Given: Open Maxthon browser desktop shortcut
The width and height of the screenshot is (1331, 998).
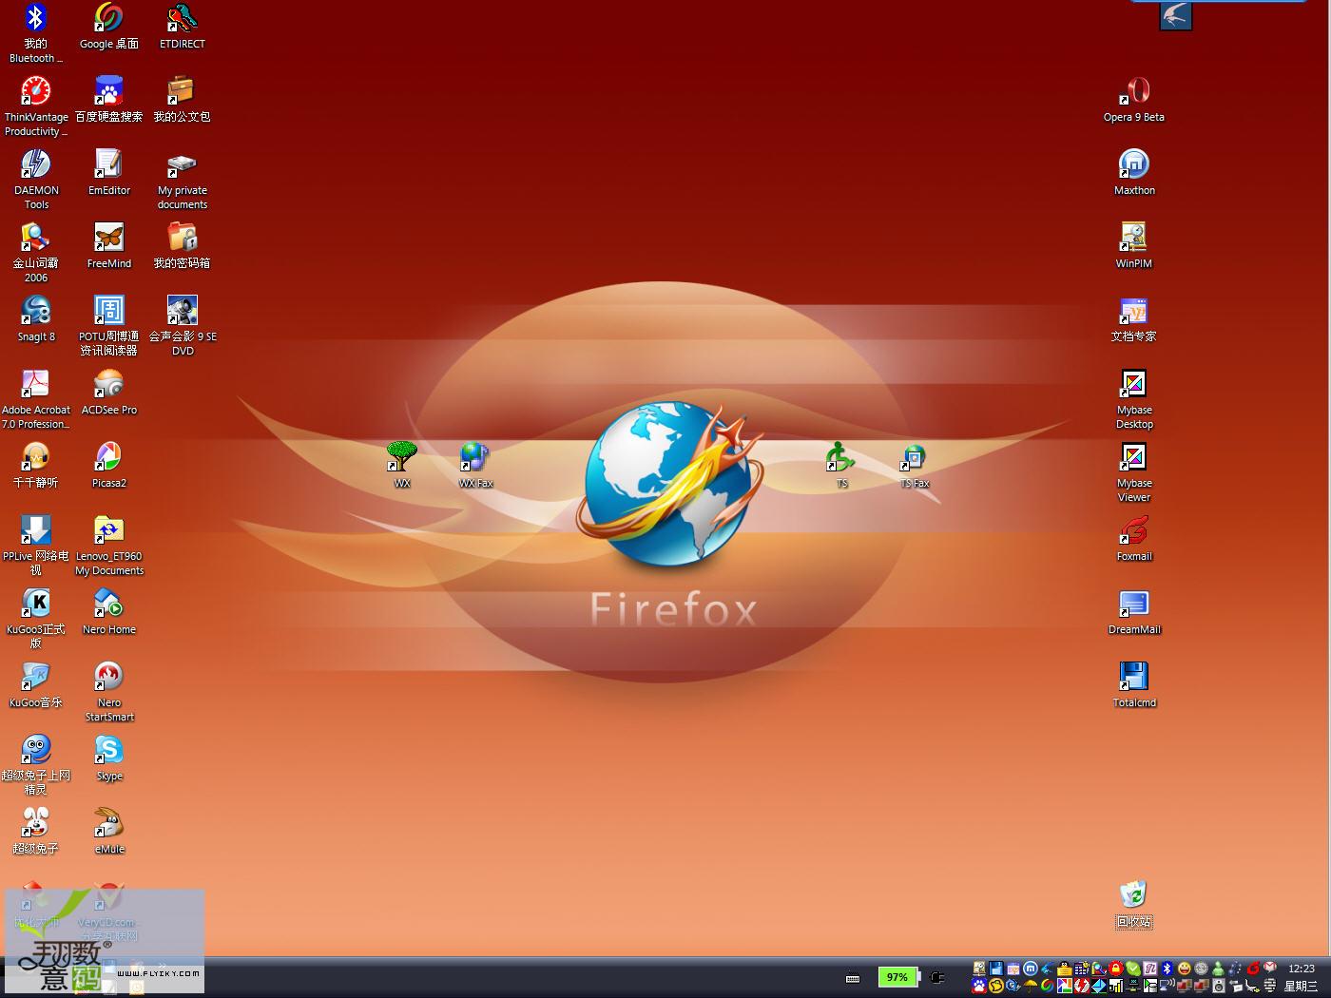Looking at the screenshot, I should (1133, 173).
